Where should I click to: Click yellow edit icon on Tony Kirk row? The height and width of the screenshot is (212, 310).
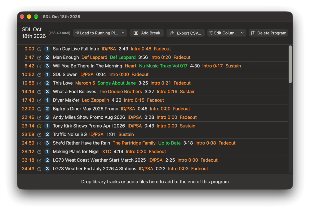pyautogui.click(x=39, y=126)
